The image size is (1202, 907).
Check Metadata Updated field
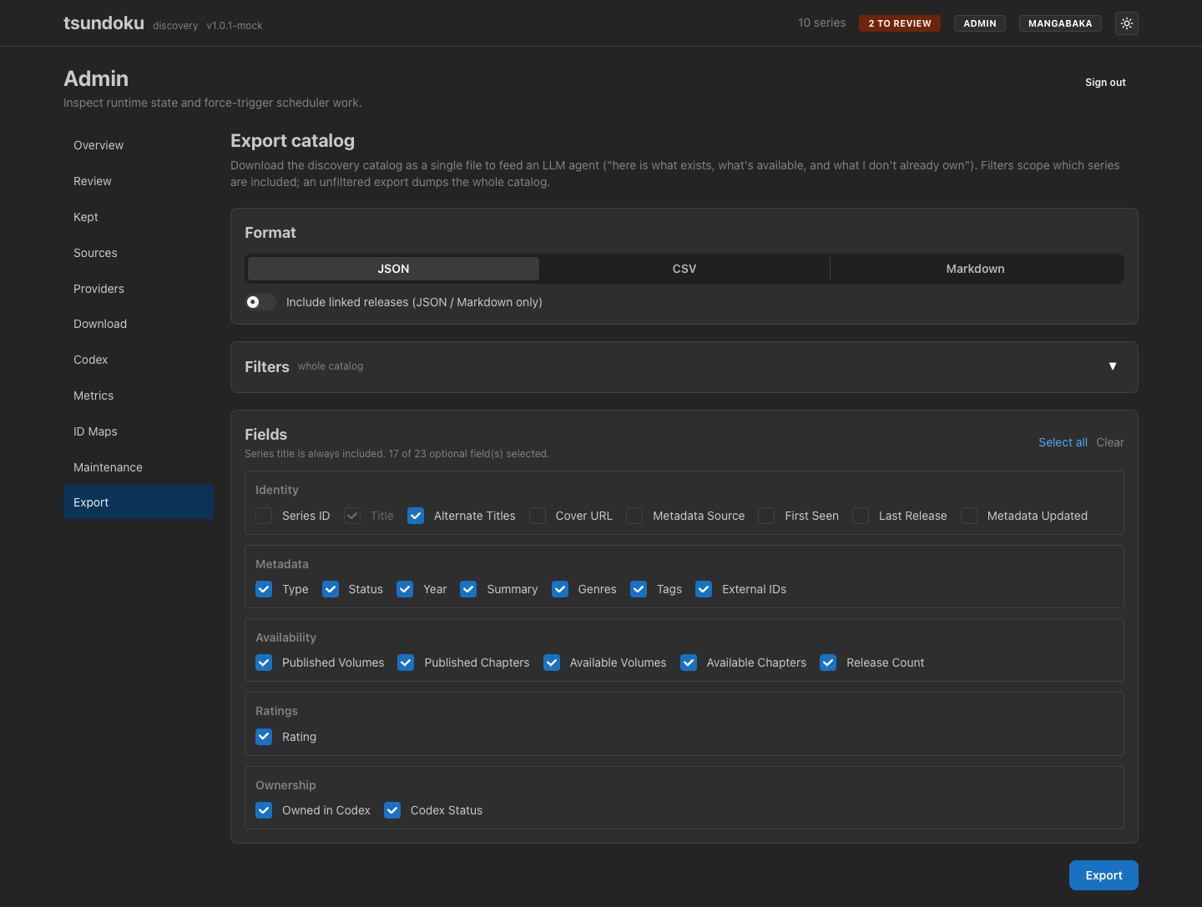point(969,516)
